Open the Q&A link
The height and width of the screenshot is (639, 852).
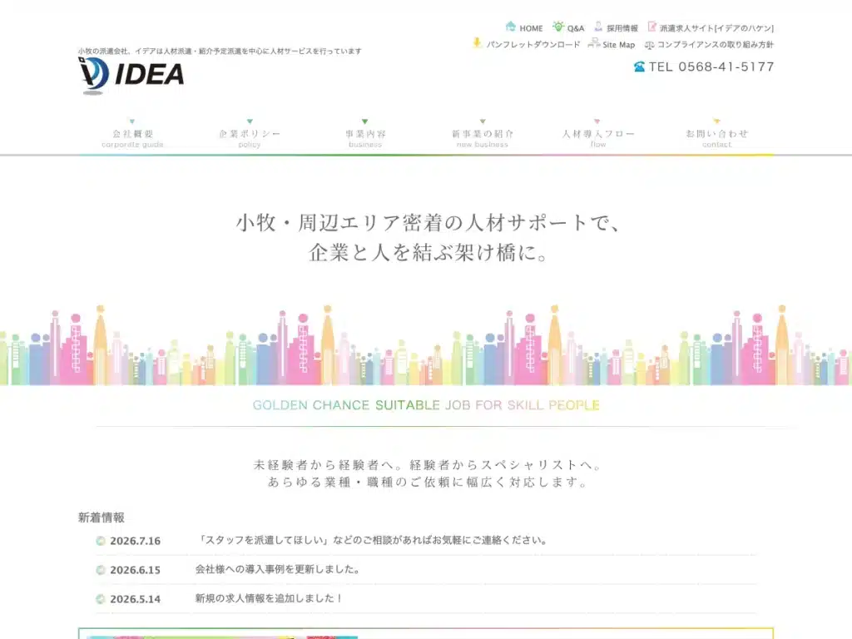pos(576,28)
